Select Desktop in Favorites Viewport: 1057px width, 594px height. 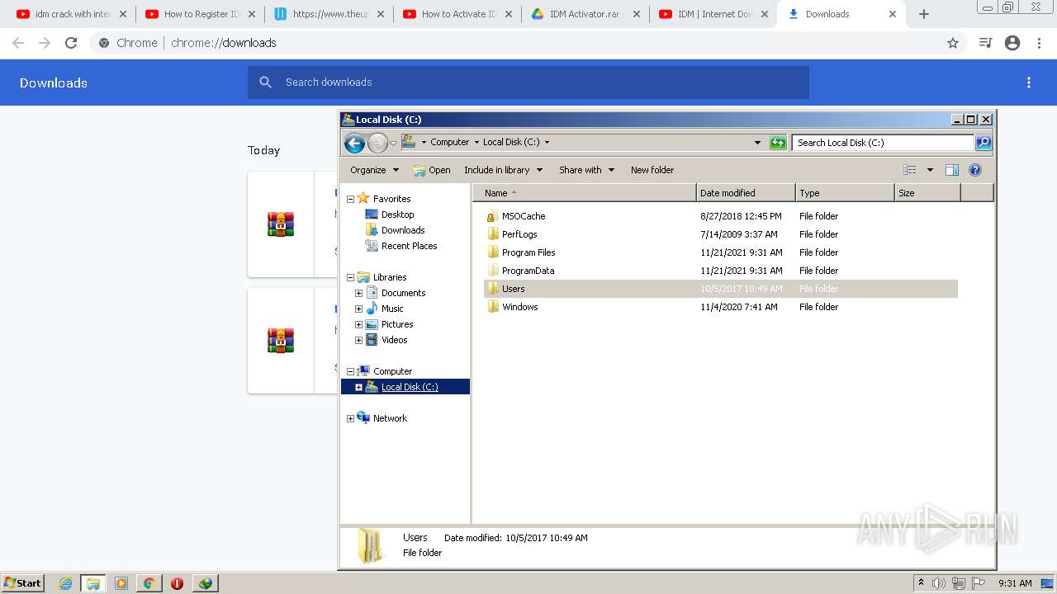click(x=397, y=214)
